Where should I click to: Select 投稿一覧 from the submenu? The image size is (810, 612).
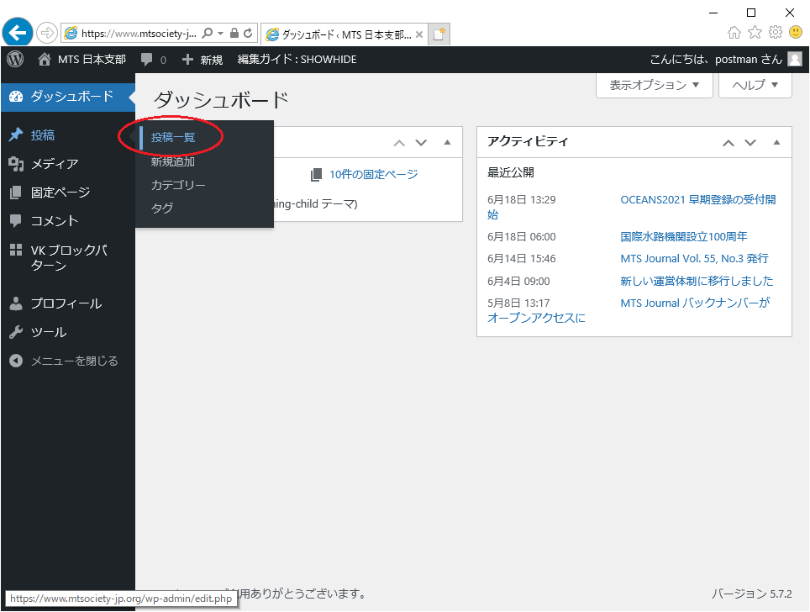coord(173,137)
